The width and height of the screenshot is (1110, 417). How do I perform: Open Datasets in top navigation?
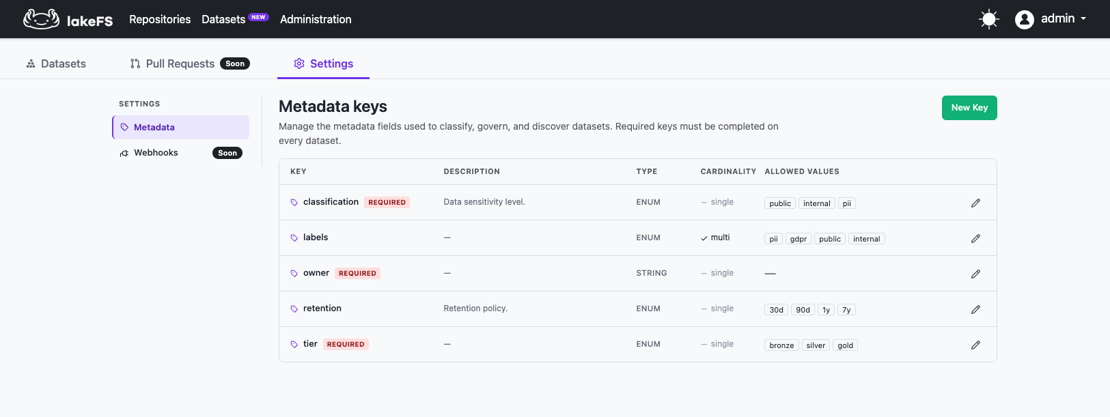tap(223, 19)
